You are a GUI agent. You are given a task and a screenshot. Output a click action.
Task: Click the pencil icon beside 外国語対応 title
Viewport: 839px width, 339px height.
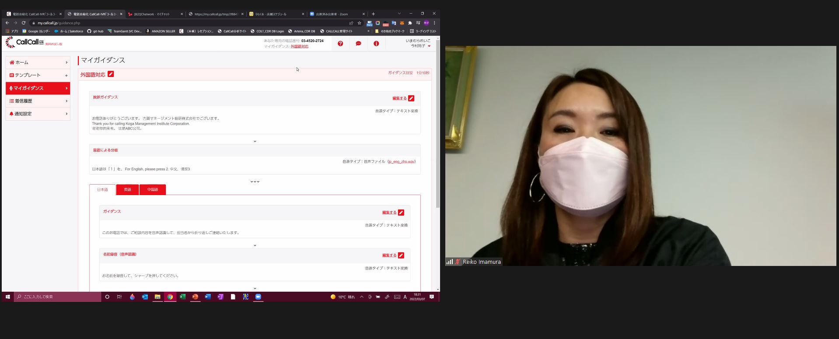pyautogui.click(x=111, y=74)
